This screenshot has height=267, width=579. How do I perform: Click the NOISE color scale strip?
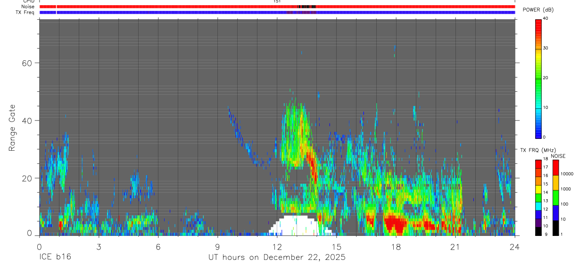click(555, 197)
